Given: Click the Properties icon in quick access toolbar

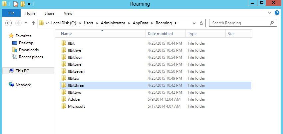Looking at the screenshot, I should 16,4.
